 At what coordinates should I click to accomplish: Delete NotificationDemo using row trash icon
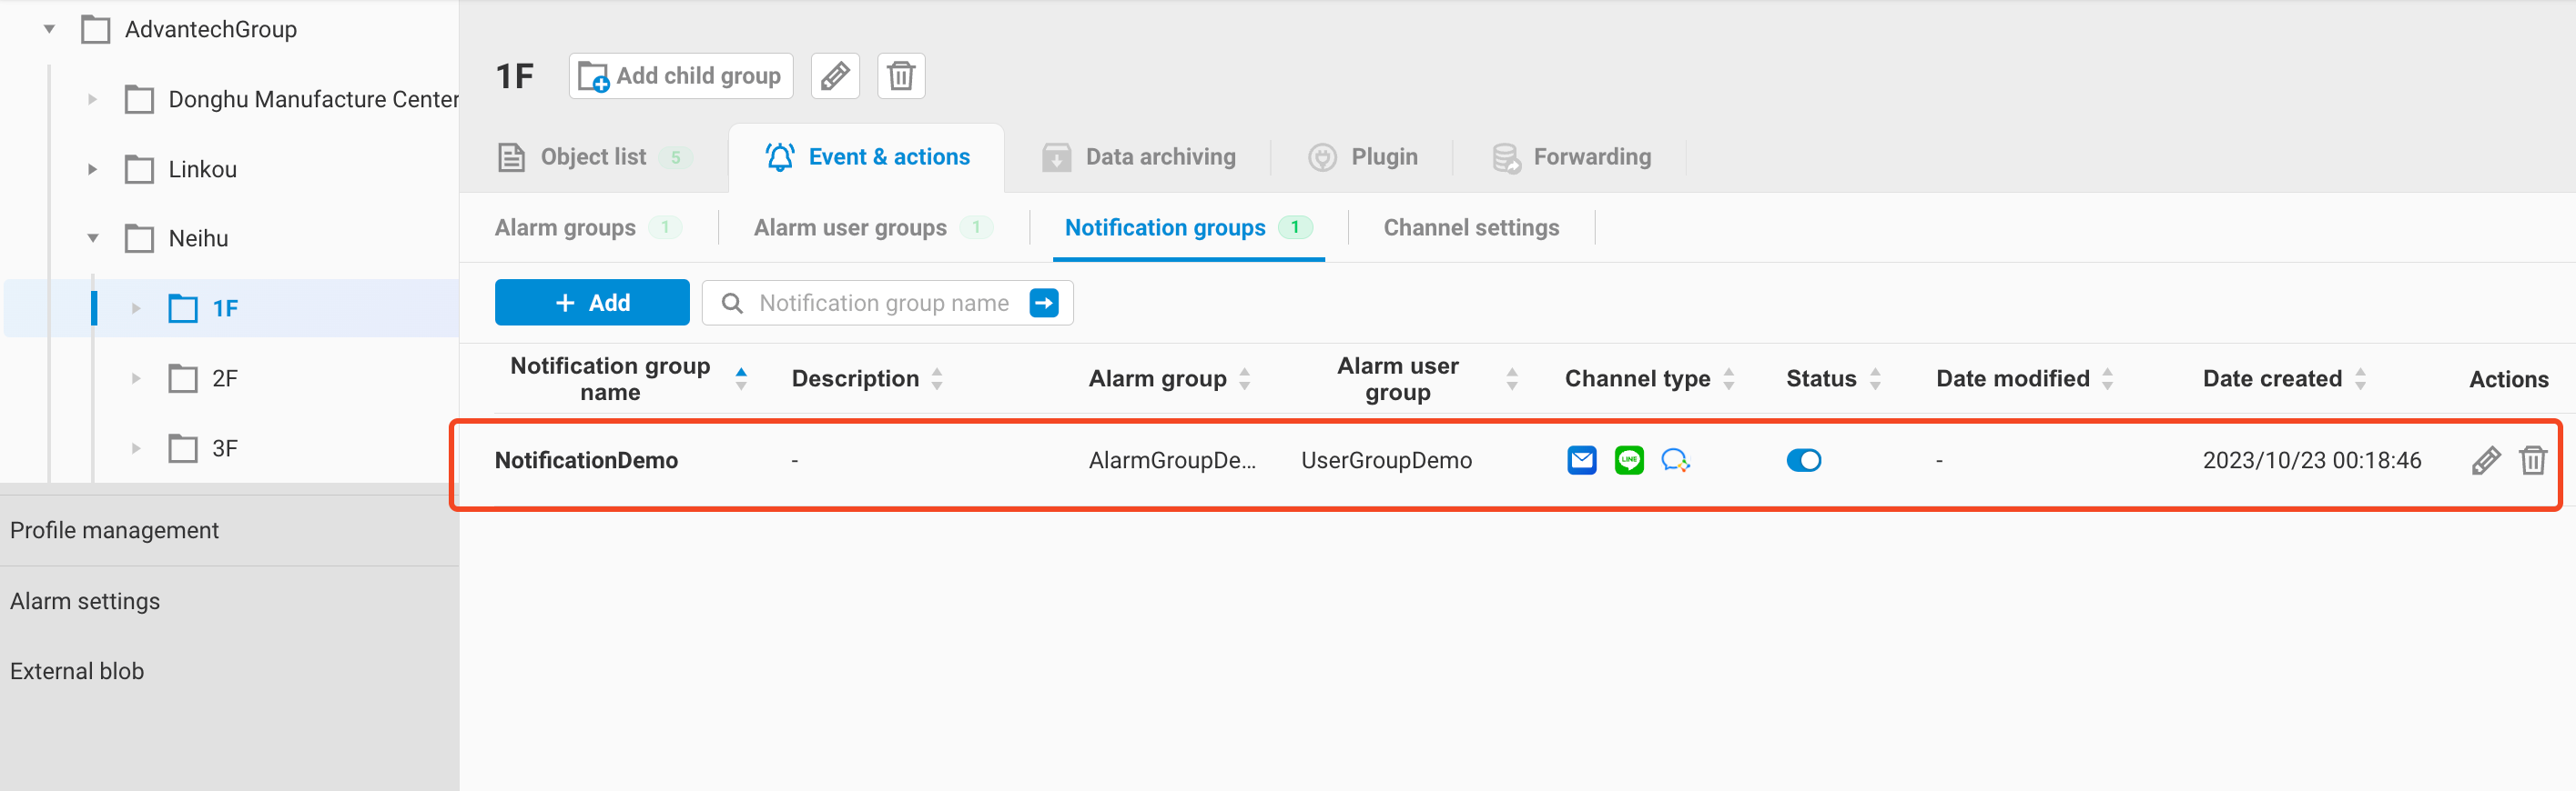click(x=2532, y=460)
